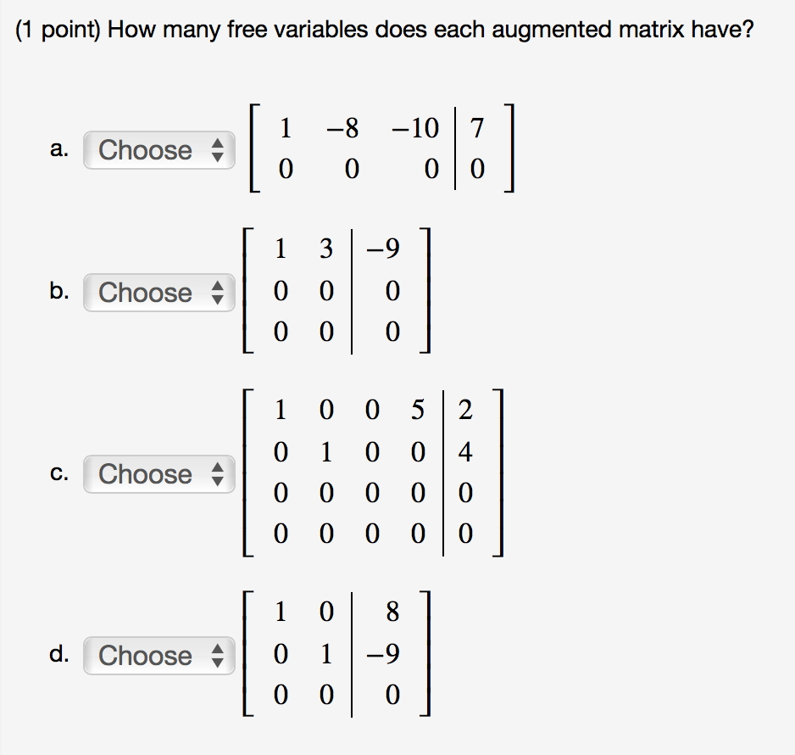Screen dimensions: 795x755
Task: Click the matrix shown for part b
Action: point(337,290)
